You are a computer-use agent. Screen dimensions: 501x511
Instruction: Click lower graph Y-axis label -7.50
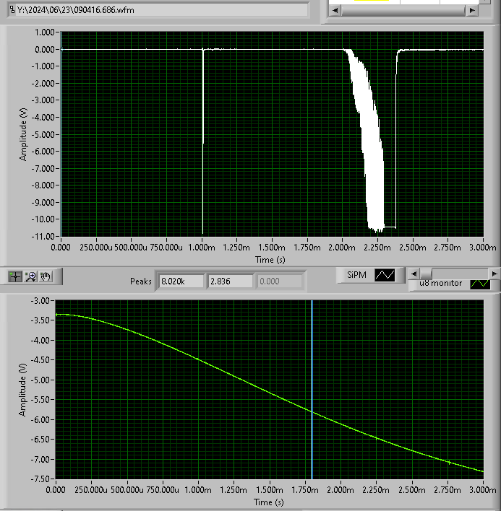tap(40, 479)
